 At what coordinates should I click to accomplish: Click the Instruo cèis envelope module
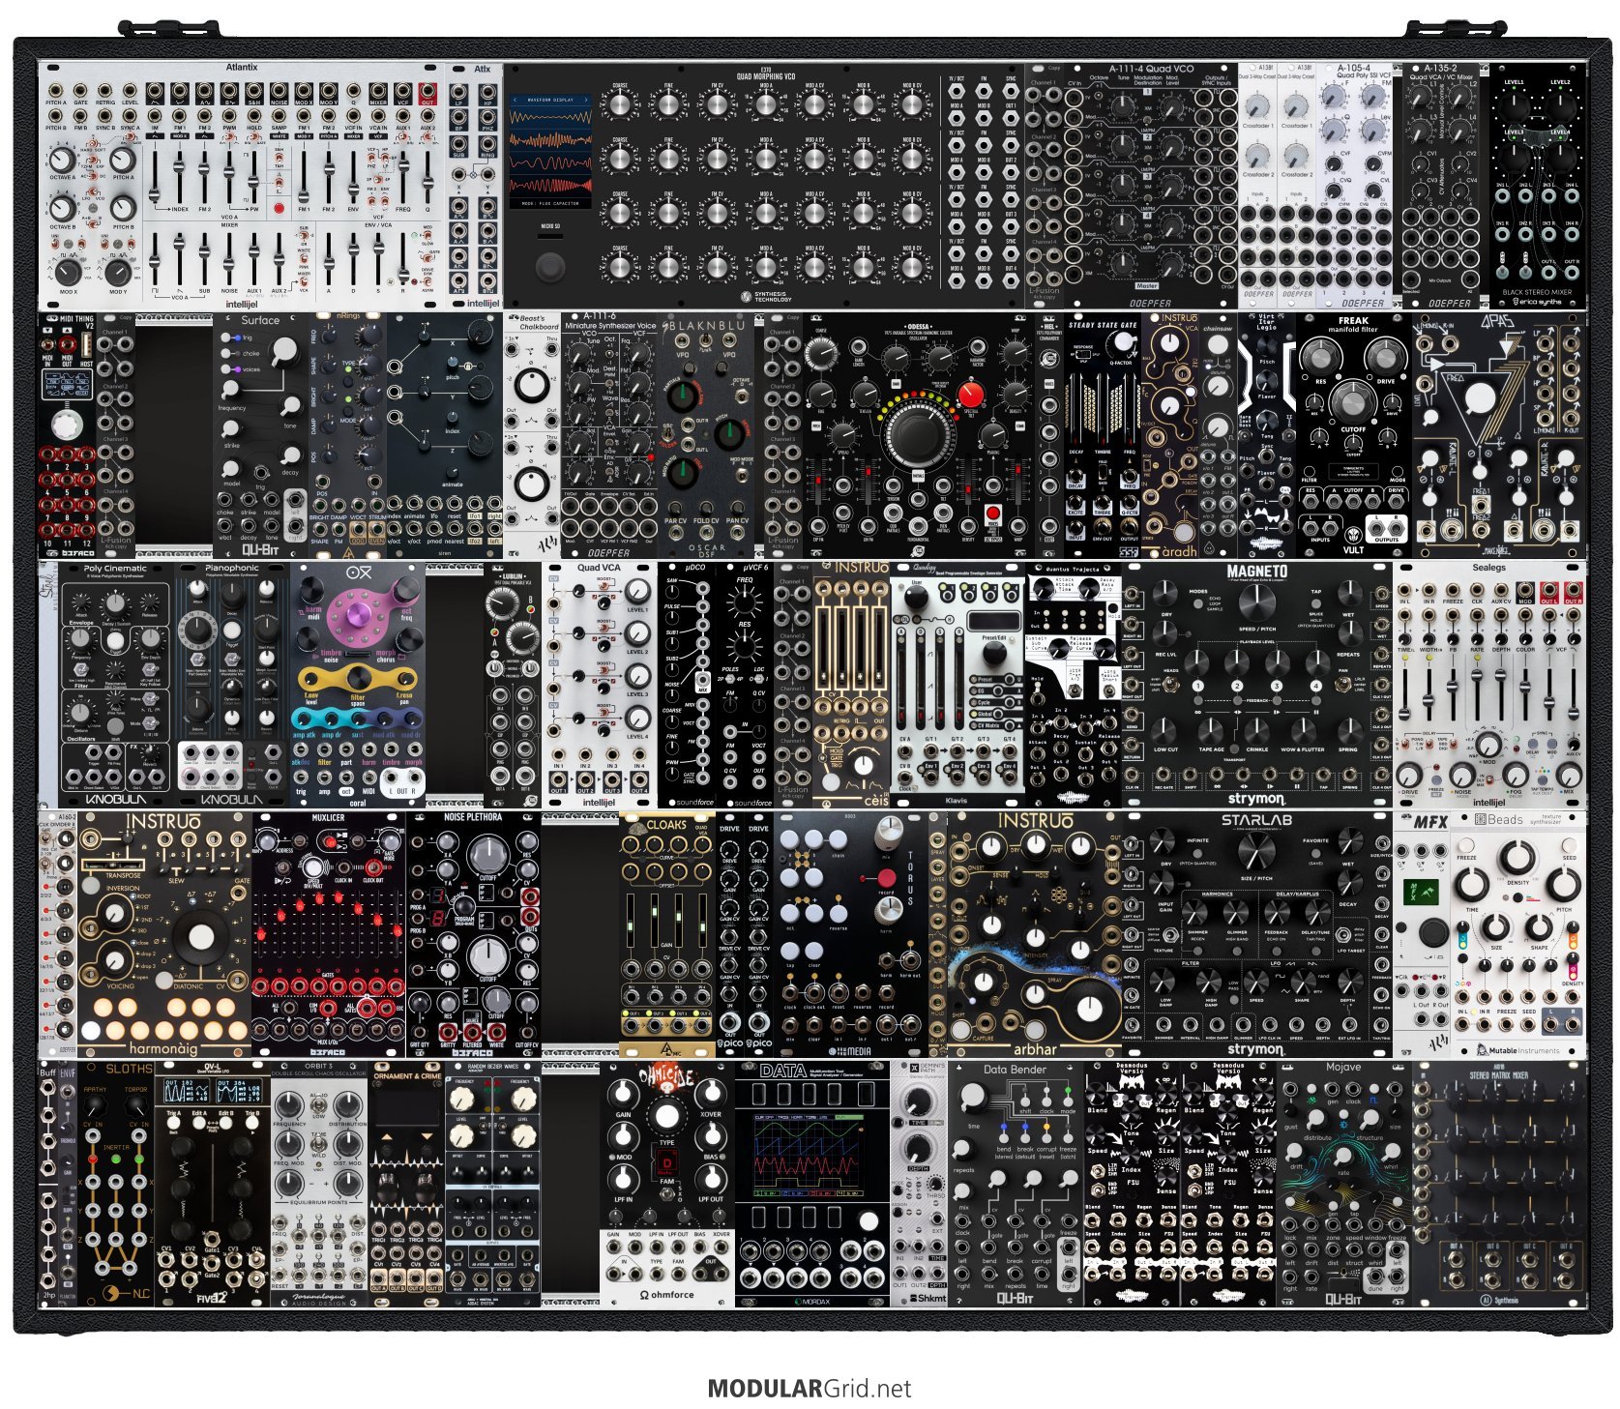851,685
